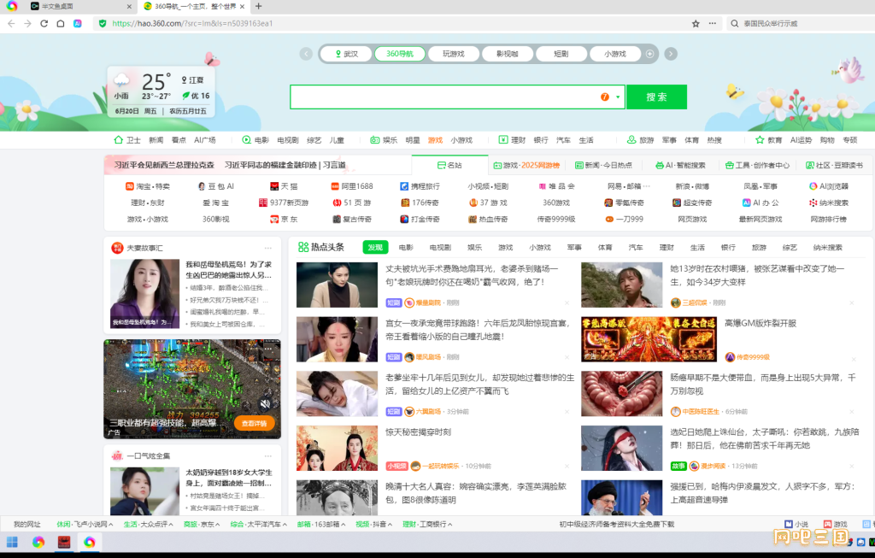The image size is (875, 558).
Task: Open the 携程旅行 site link
Action: [x=420, y=186]
